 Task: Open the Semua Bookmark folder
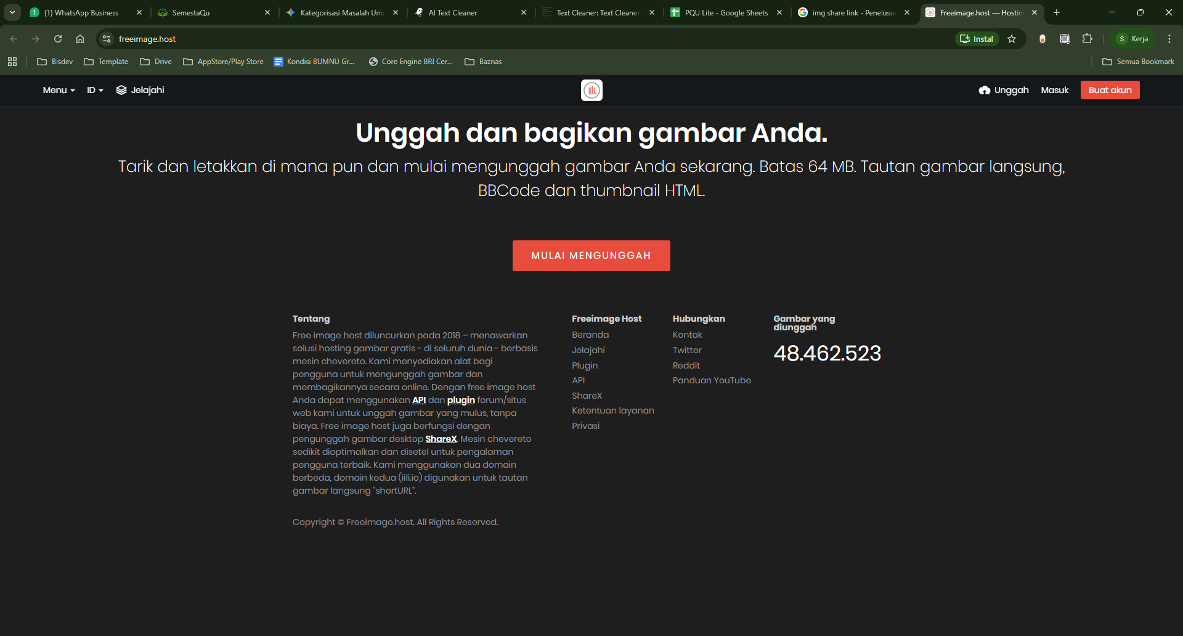[x=1138, y=62]
